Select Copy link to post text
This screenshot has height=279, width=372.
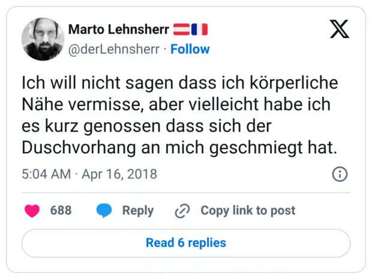click(x=248, y=211)
